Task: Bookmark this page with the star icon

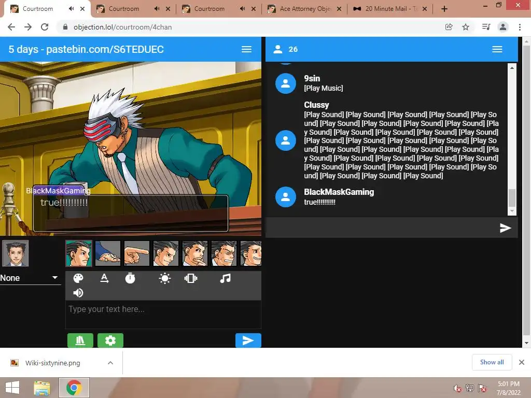Action: pyautogui.click(x=466, y=27)
